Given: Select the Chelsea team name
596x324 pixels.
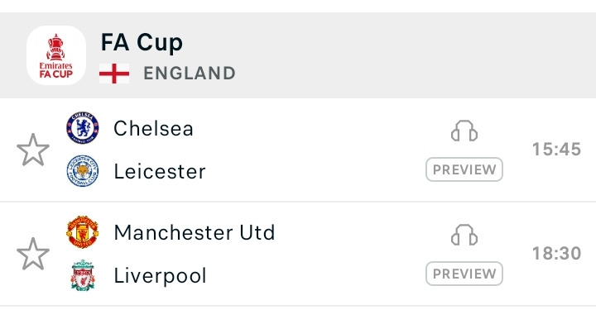Looking at the screenshot, I should 154,128.
